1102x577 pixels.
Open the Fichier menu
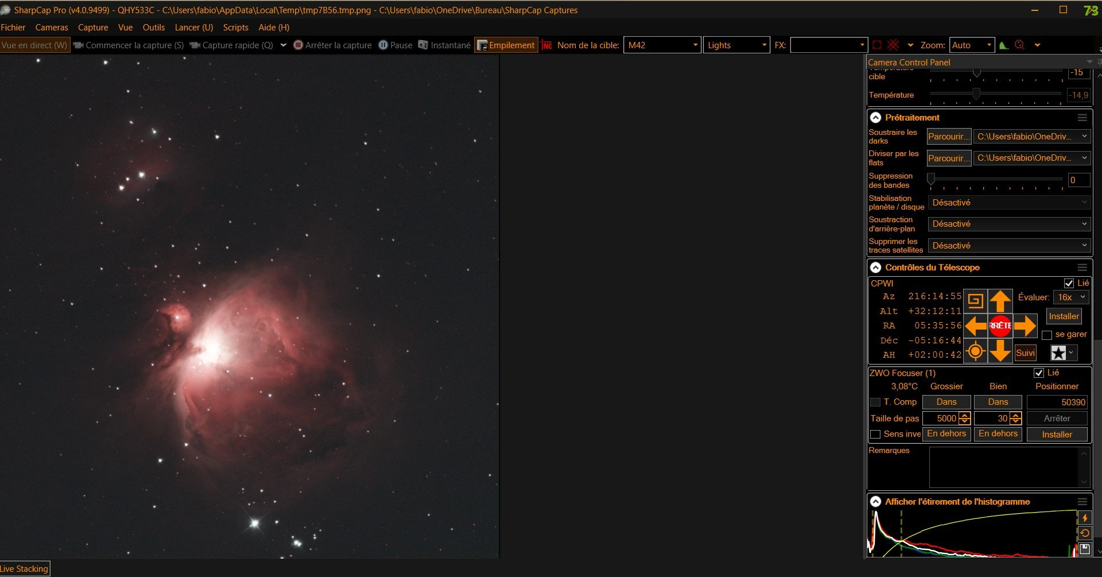pyautogui.click(x=13, y=28)
